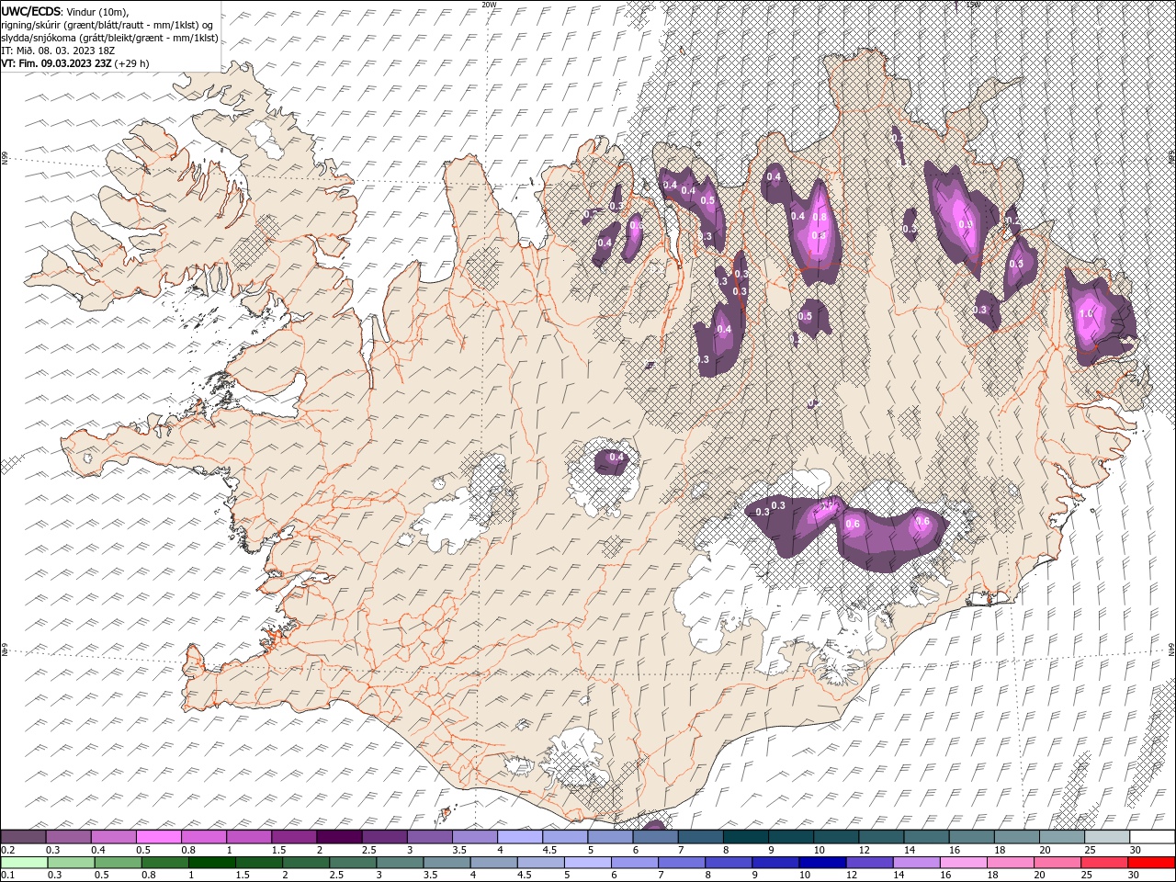Pick the 16 light pink swatch, lower scale
Viewport: 1176px width, 882px height.
click(x=963, y=863)
